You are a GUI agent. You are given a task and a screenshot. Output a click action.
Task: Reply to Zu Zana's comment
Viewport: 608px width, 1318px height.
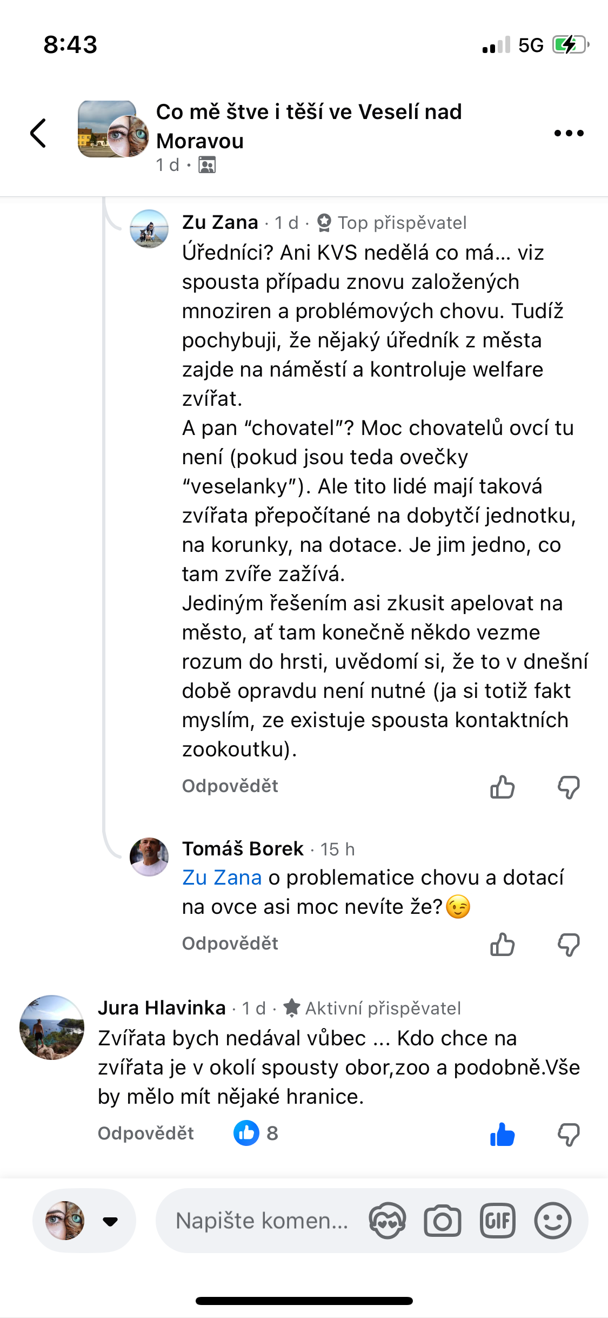[x=230, y=786]
